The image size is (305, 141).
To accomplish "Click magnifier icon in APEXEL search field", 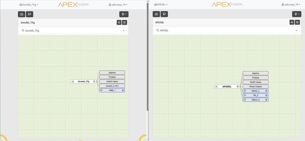I will coord(158,30).
